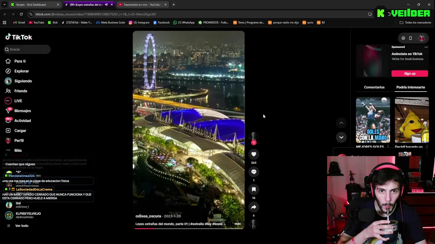Image resolution: width=435 pixels, height=244 pixels.
Task: Open the yellow mascot video thumbnail
Action: tap(412, 120)
